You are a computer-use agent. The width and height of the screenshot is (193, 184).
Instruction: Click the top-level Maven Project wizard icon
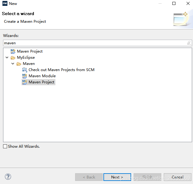click(x=13, y=51)
